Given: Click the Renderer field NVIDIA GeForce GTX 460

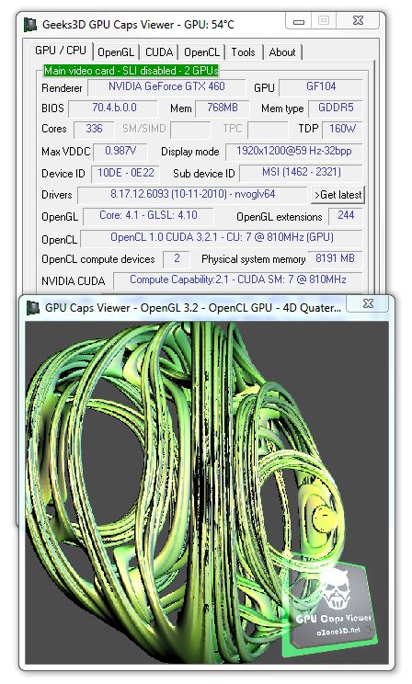Looking at the screenshot, I should pos(166,86).
